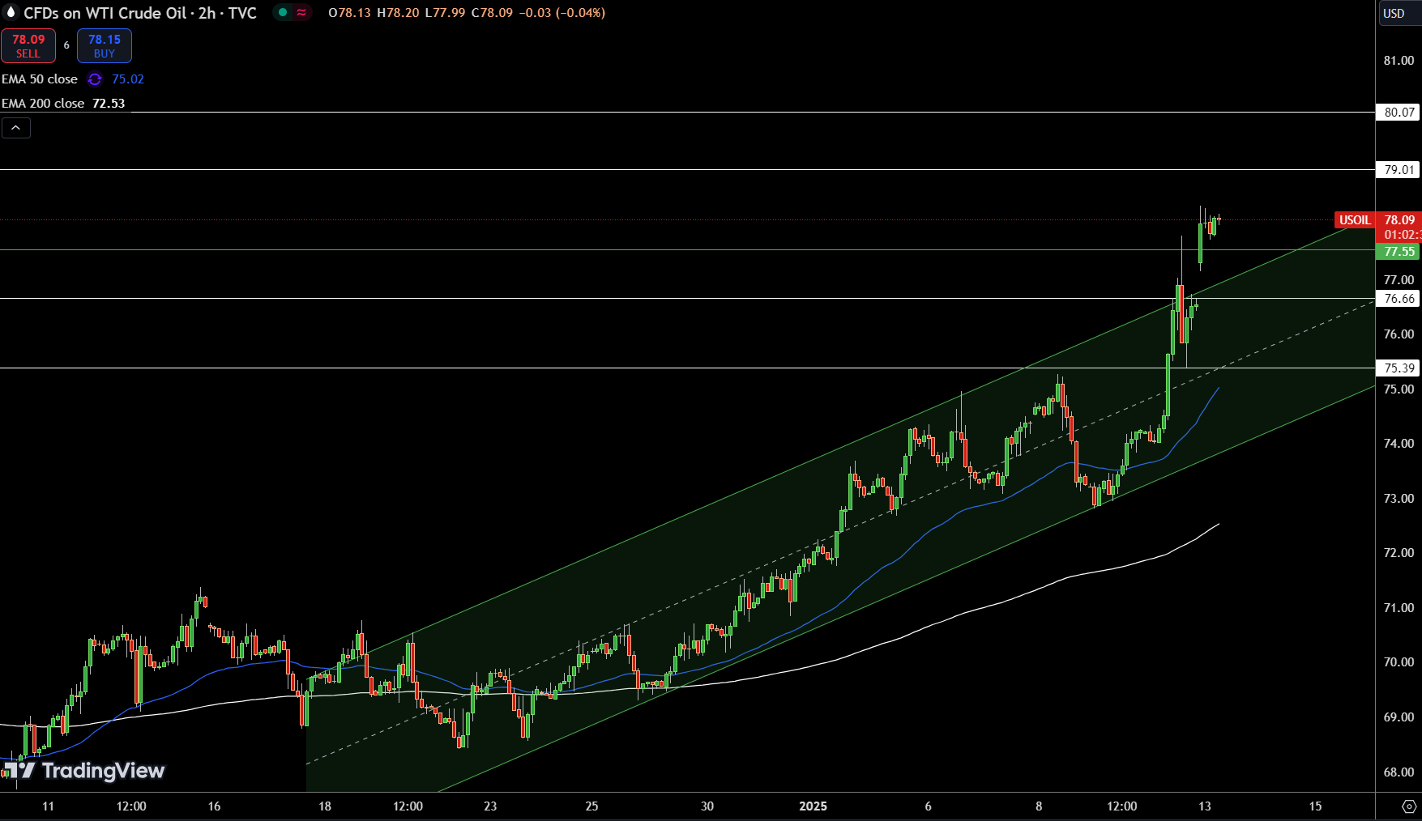Click the BUY 78.15 button
This screenshot has width=1422, height=821.
[105, 46]
